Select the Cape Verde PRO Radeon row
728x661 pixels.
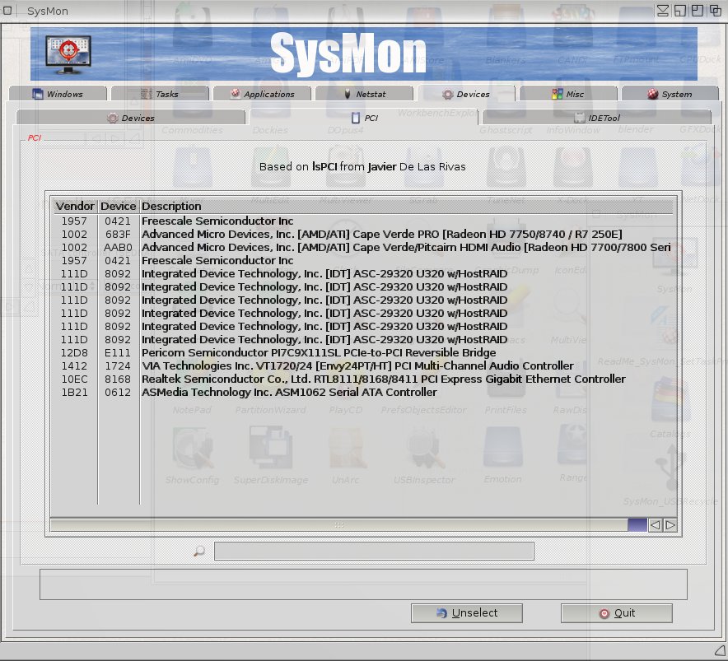tap(363, 234)
